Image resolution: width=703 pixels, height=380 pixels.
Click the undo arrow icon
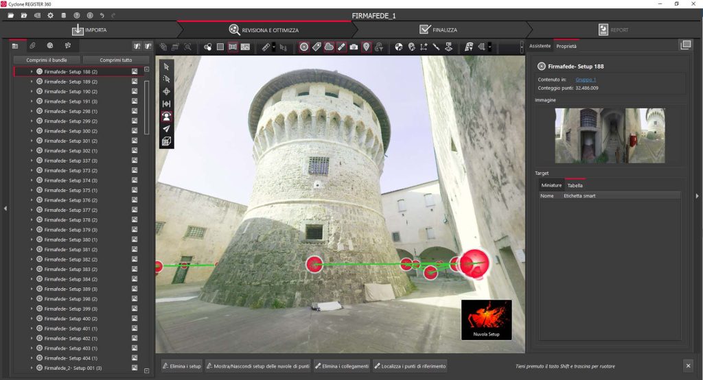point(102,15)
